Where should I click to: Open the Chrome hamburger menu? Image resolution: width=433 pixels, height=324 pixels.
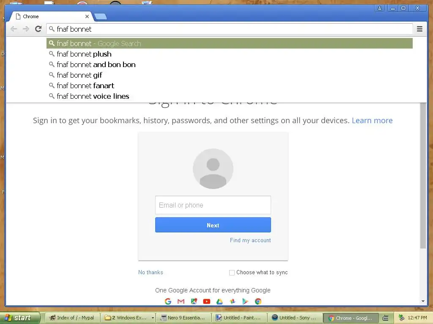click(419, 29)
